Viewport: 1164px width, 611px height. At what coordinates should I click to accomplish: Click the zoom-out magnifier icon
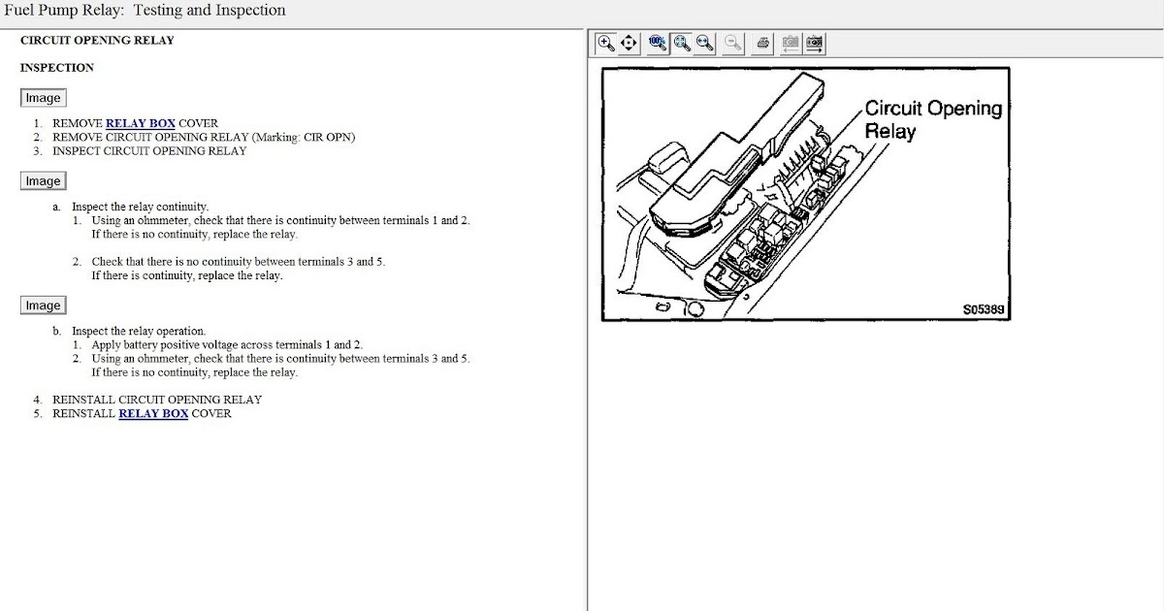733,43
